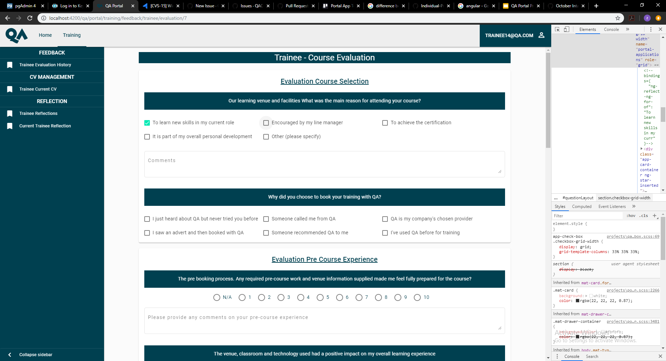The width and height of the screenshot is (666, 361).
Task: Click the bookmark icon beside Current Trainee Reflection
Action: 10,126
